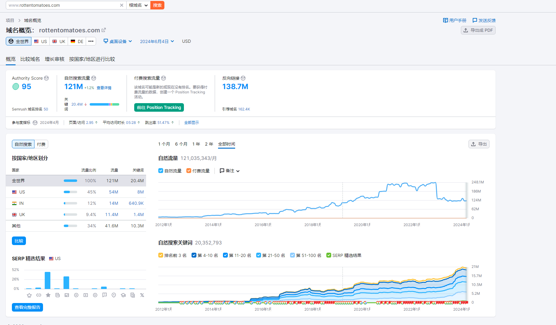556x325 pixels.
Task: Switch to 按国家/地区进行比较 tab
Action: tap(92, 59)
